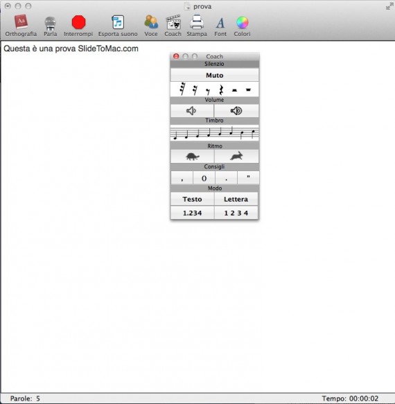Select Lettera spelling mode
Viewport: 395px width, 404px height.
(x=236, y=199)
